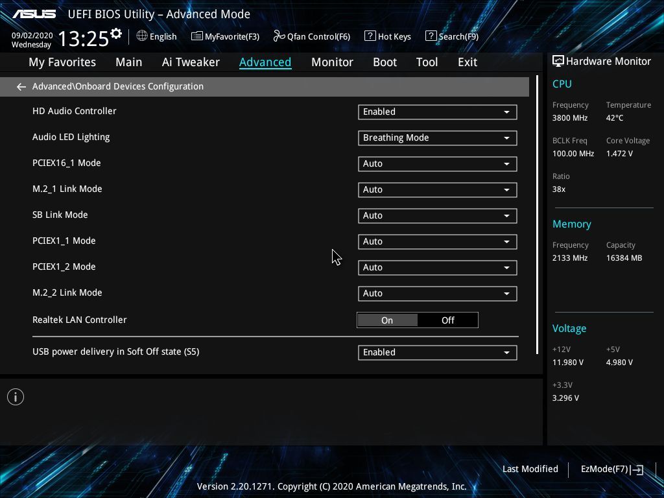
Task: Expand M.2_1 Link Mode dropdown
Action: pos(438,190)
